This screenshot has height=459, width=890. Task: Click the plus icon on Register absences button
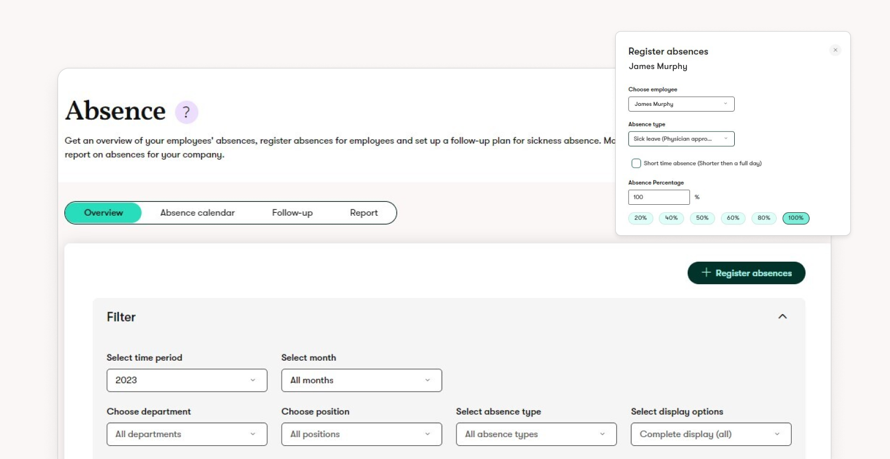706,273
